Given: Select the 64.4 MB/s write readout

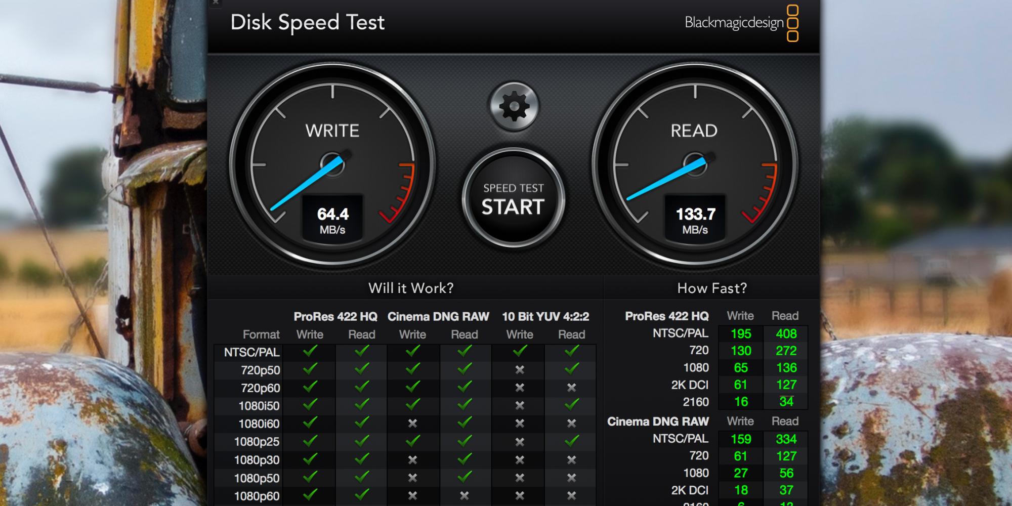Looking at the screenshot, I should 332,221.
